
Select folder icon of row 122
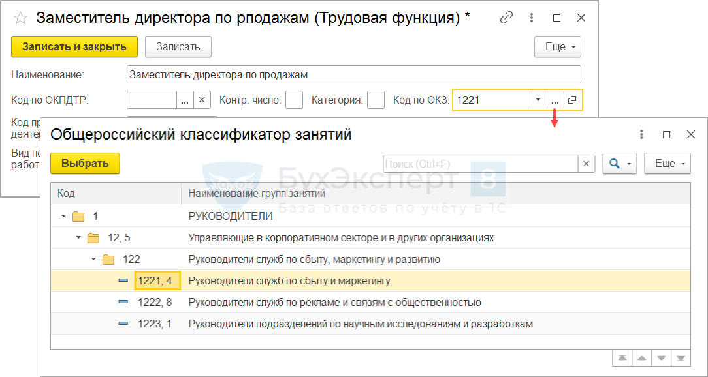108,260
